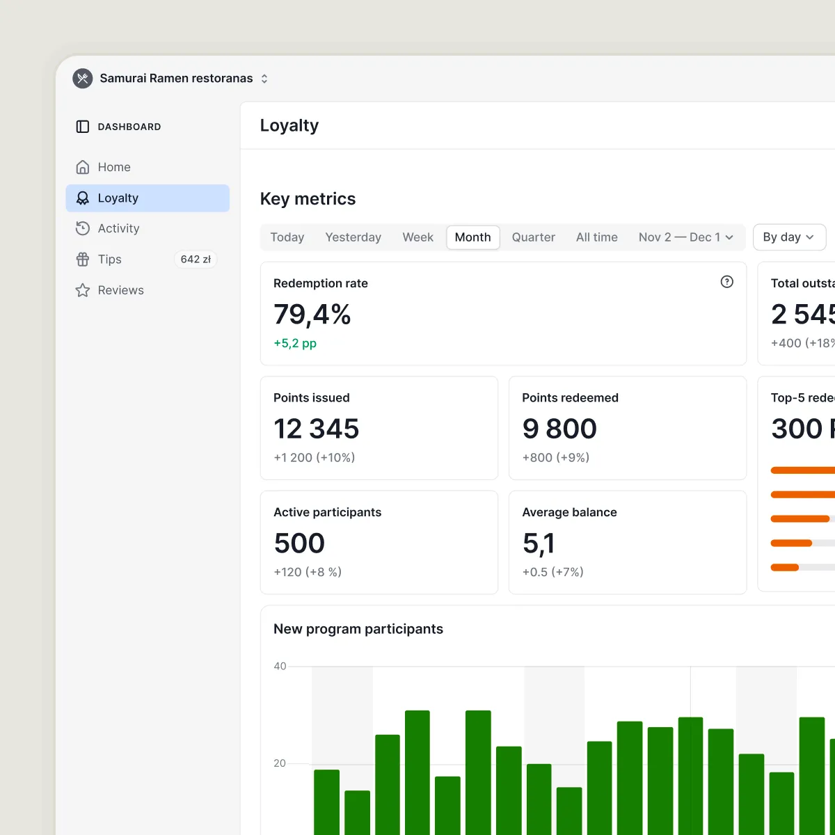Select the Month period tab

473,237
